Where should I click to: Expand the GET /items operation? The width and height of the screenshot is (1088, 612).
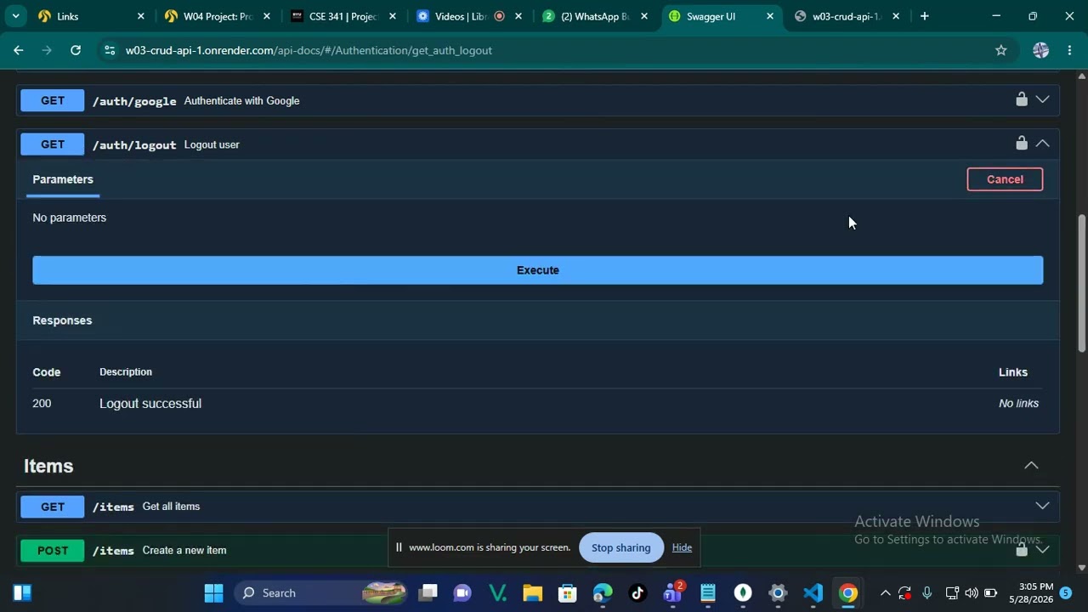coord(1042,506)
